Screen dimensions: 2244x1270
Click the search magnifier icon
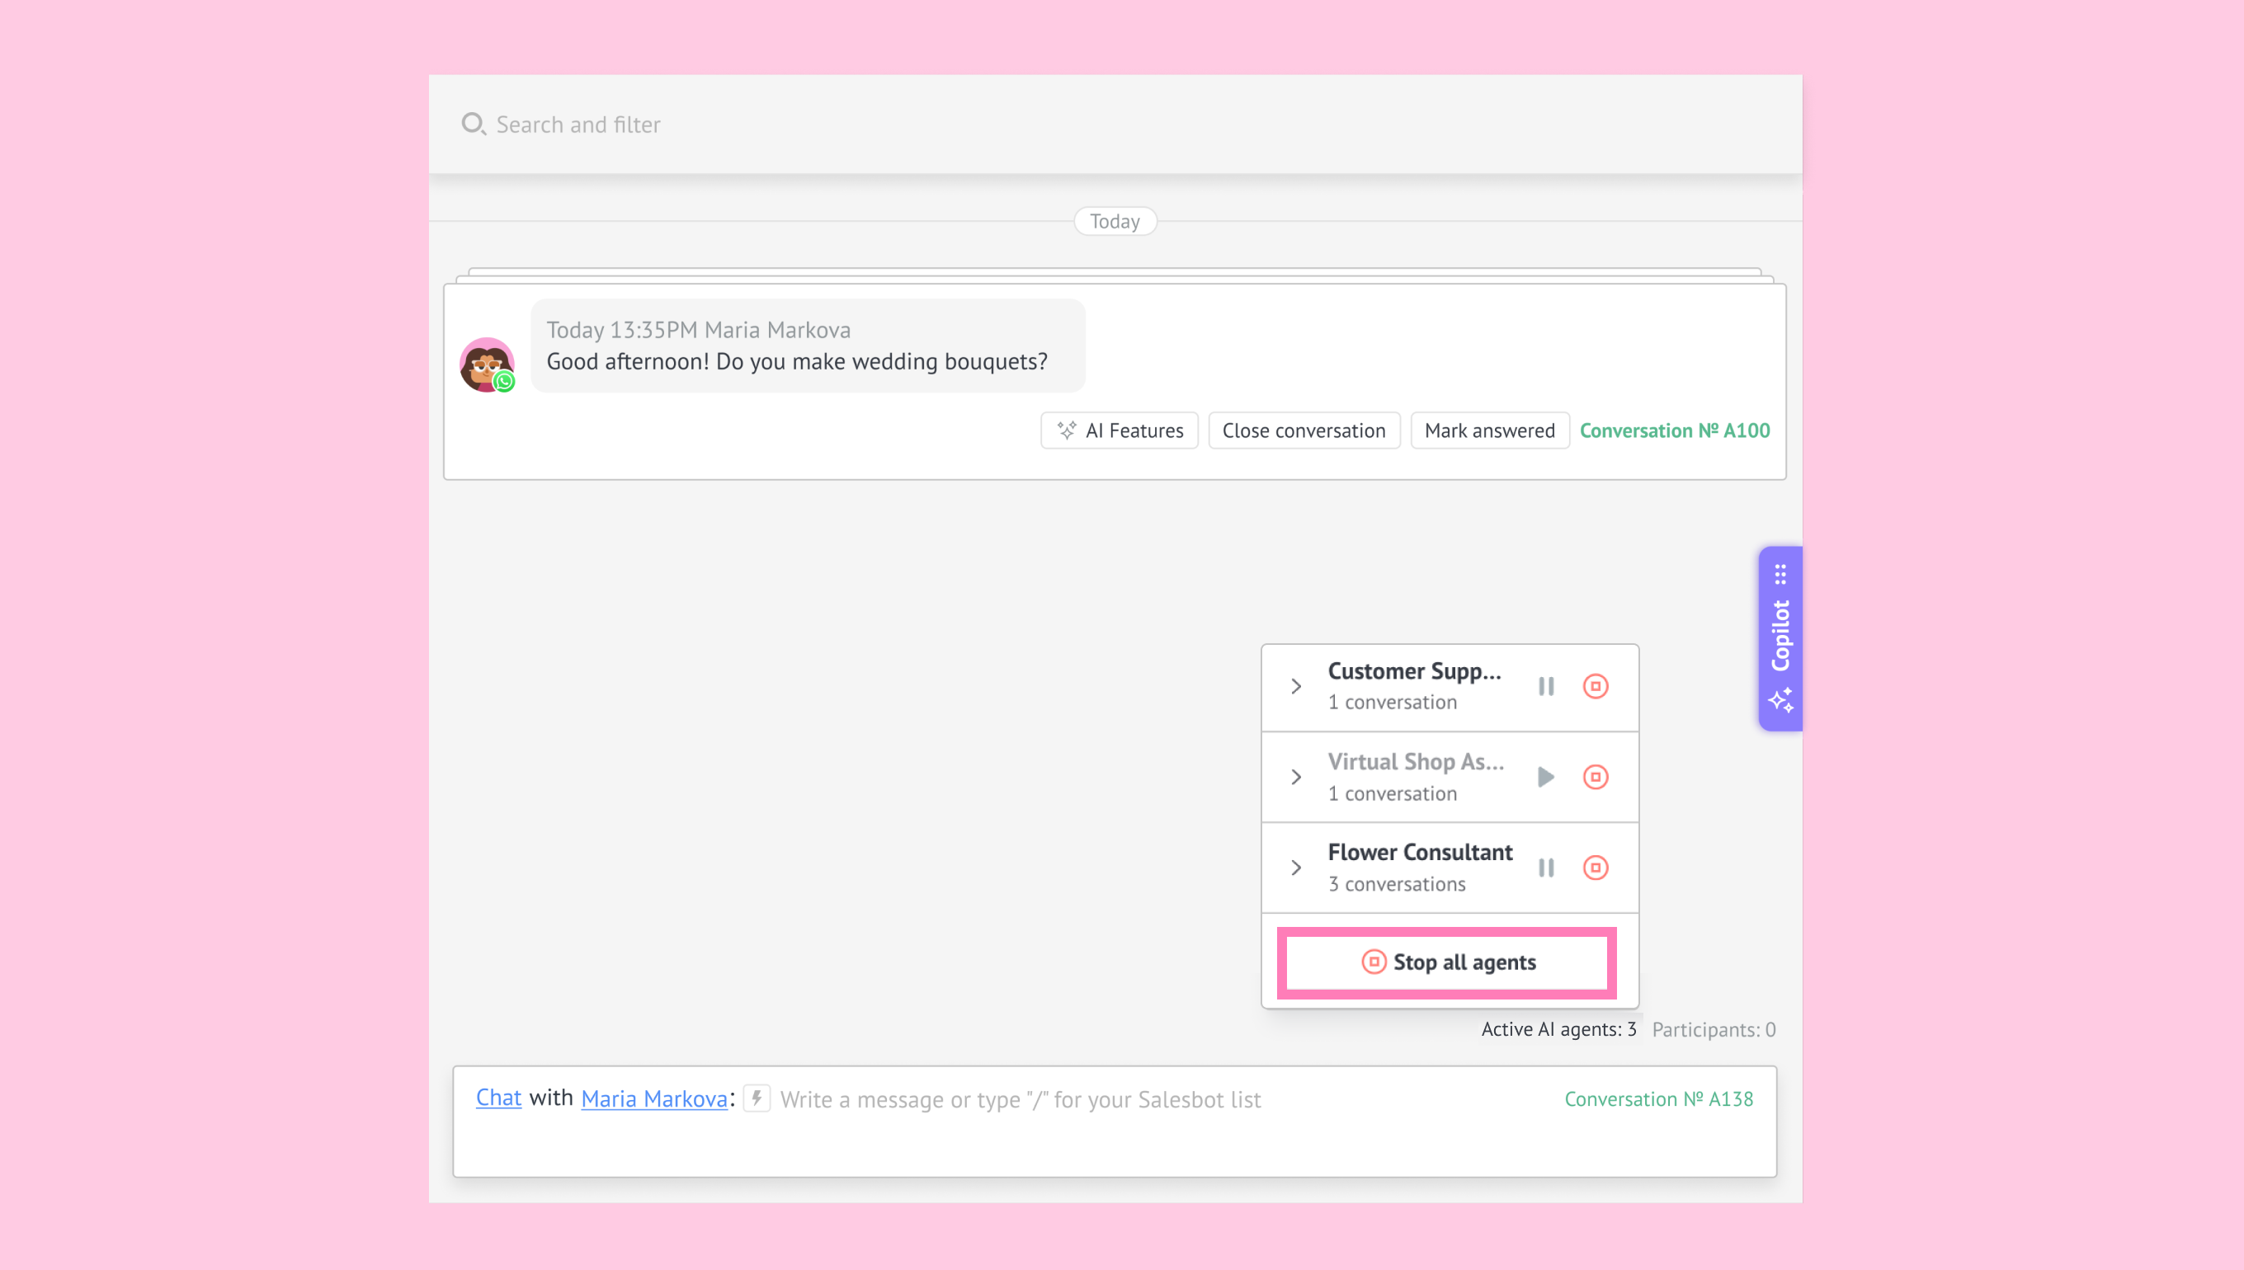[473, 124]
